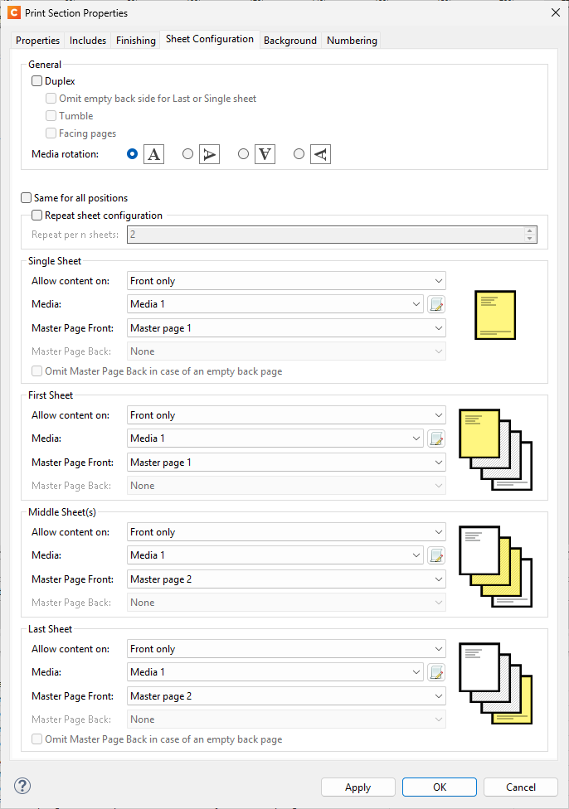Open First Sheet Master Page Front dropdown

[x=286, y=463]
